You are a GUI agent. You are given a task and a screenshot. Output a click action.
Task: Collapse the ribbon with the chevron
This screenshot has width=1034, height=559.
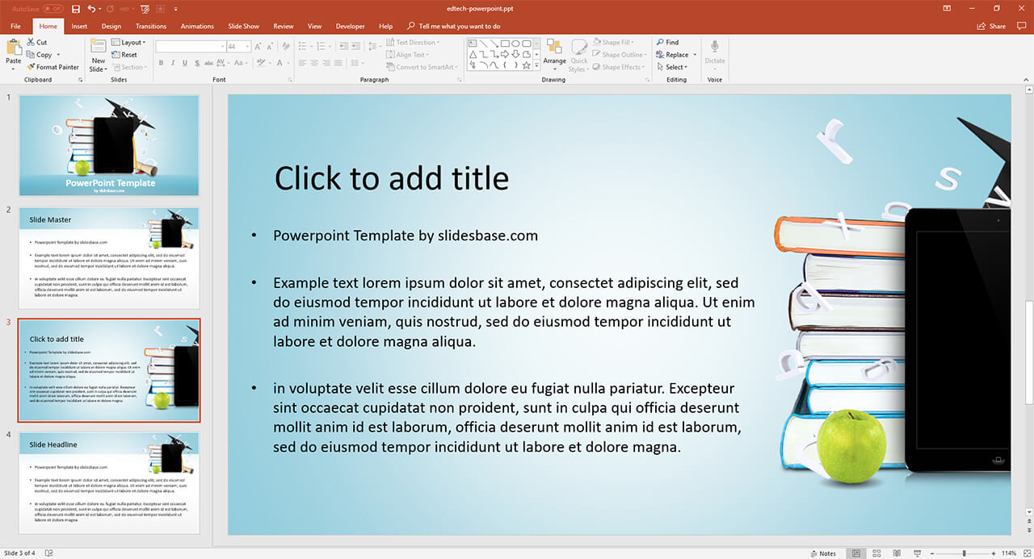coord(1025,79)
